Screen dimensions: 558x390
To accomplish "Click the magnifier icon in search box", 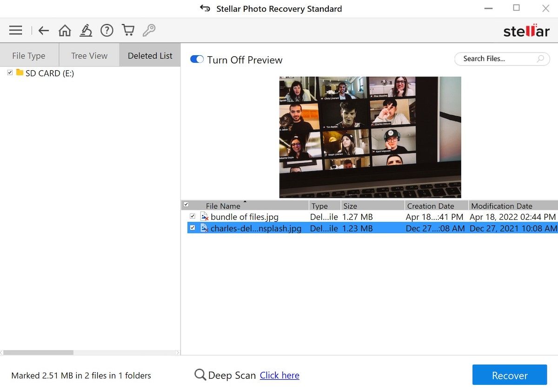I will coord(540,59).
